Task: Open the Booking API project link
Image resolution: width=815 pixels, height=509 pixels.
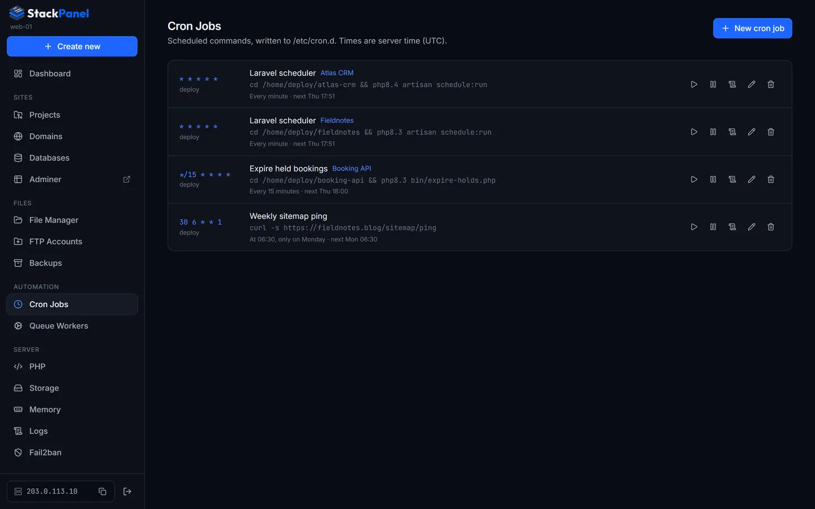Action: 351,169
